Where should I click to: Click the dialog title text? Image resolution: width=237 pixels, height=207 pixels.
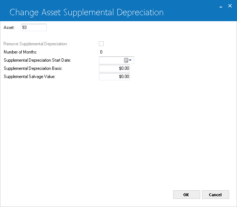pos(87,12)
